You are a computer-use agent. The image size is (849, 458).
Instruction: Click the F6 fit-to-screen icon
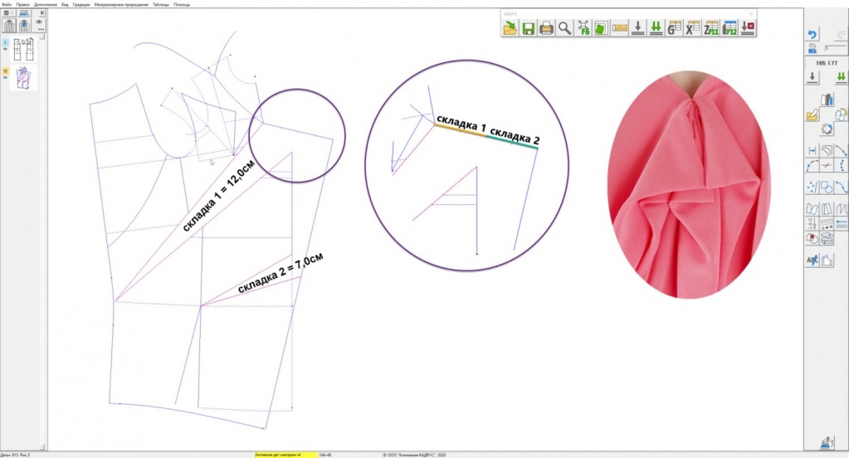(x=583, y=28)
